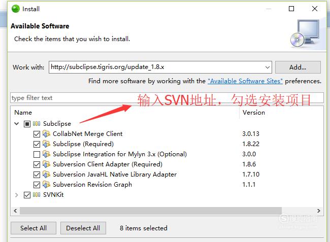Click version 1.8.6 cell
330x242 pixels.
tap(249, 164)
